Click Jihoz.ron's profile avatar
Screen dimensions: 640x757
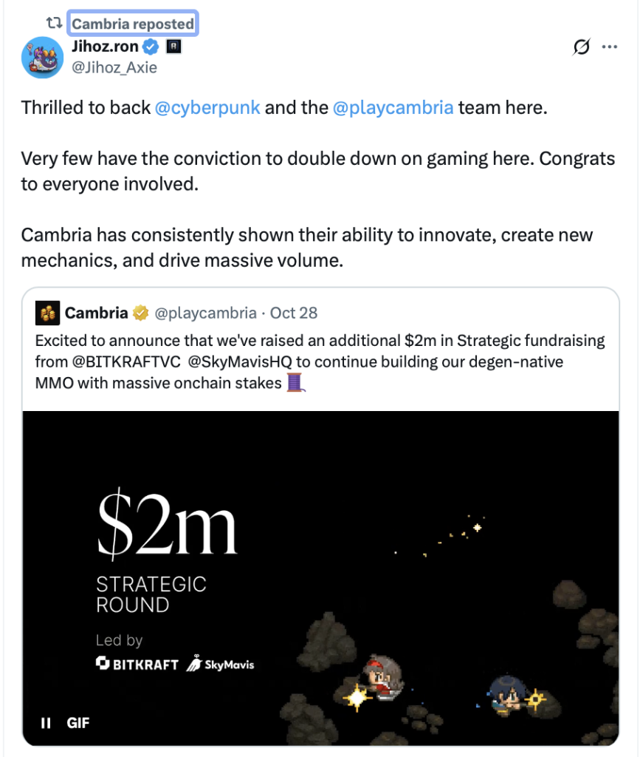pyautogui.click(x=43, y=58)
